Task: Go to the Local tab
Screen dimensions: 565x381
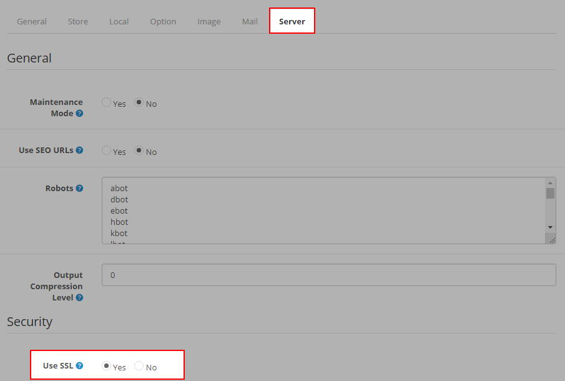Action: 119,22
